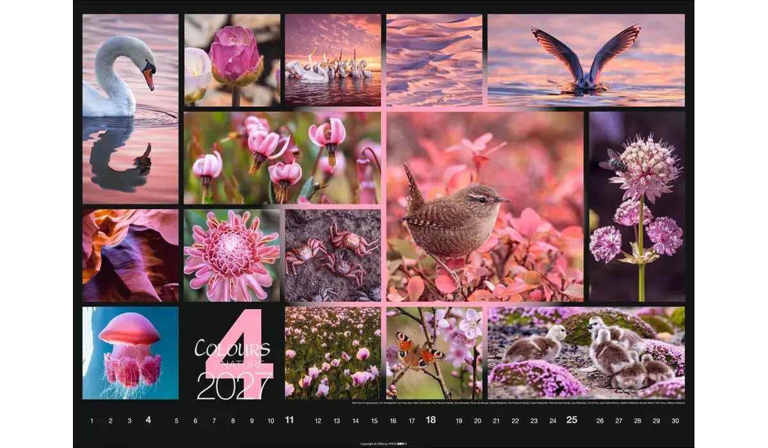Open the slot canyon rock photo
The width and height of the screenshot is (768, 448).
tap(131, 255)
